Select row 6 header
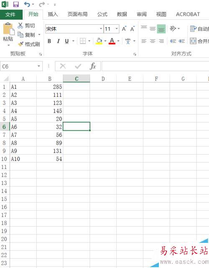Screen dimensions: 209x268 5,127
